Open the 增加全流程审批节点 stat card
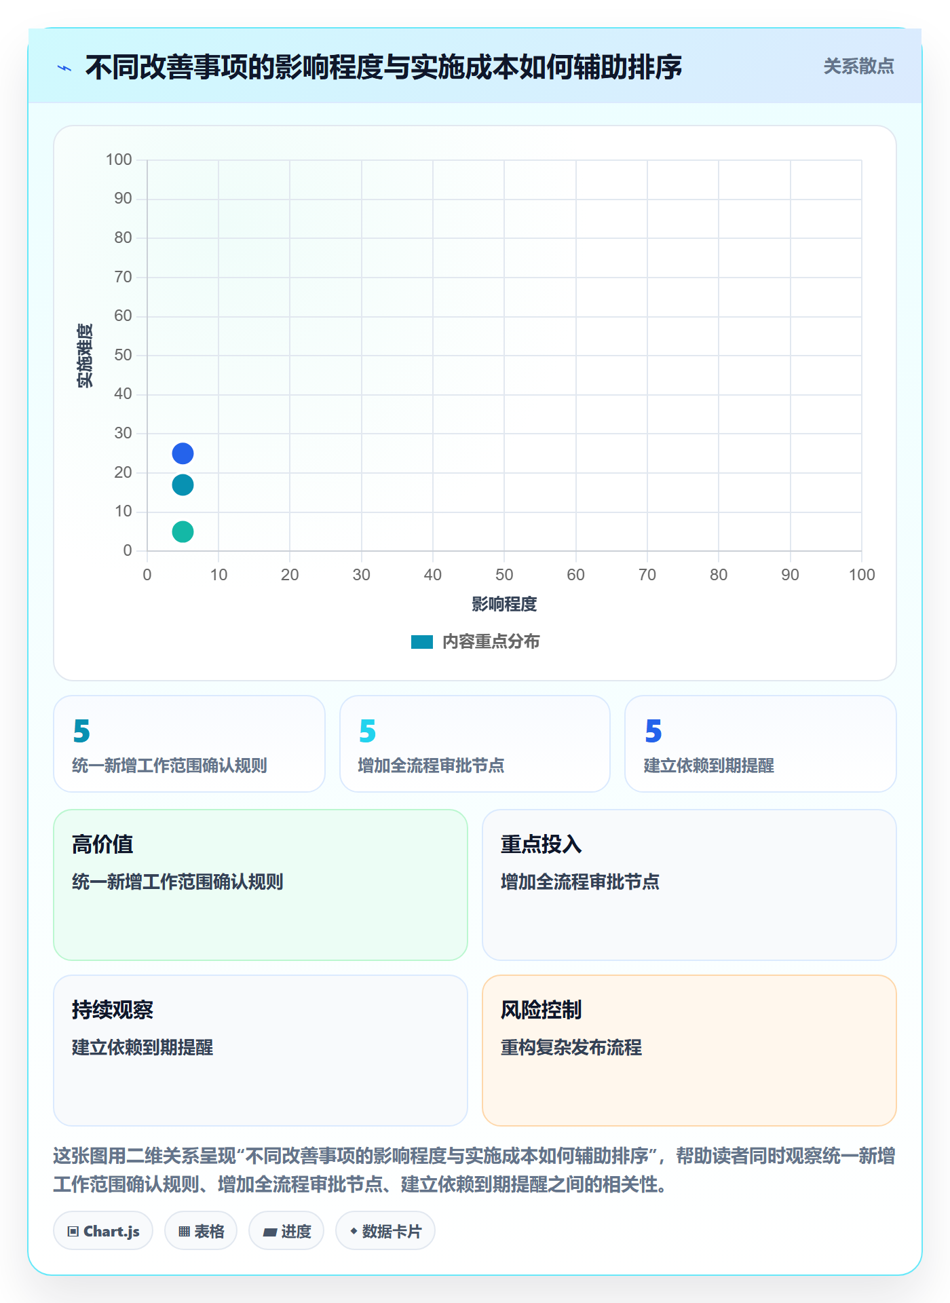The image size is (950, 1303). coord(475,744)
